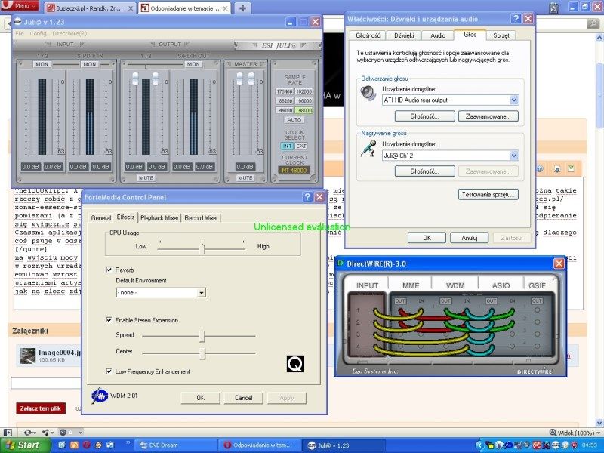Enable AUTO sample rate
Viewport: 604px width, 453px height.
(x=294, y=120)
